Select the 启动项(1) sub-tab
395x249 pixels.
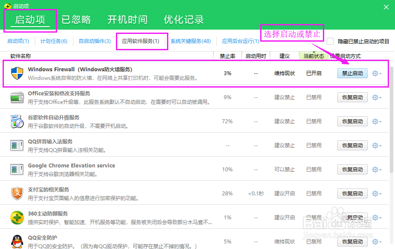coord(18,41)
